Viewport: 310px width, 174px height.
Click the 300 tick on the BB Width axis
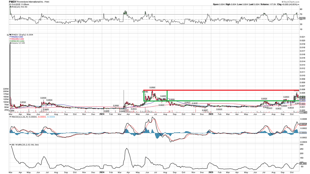point(301,145)
